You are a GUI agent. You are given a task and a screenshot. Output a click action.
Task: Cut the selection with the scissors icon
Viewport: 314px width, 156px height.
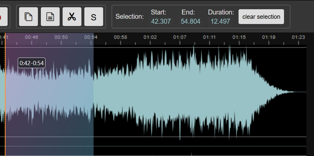(x=72, y=17)
